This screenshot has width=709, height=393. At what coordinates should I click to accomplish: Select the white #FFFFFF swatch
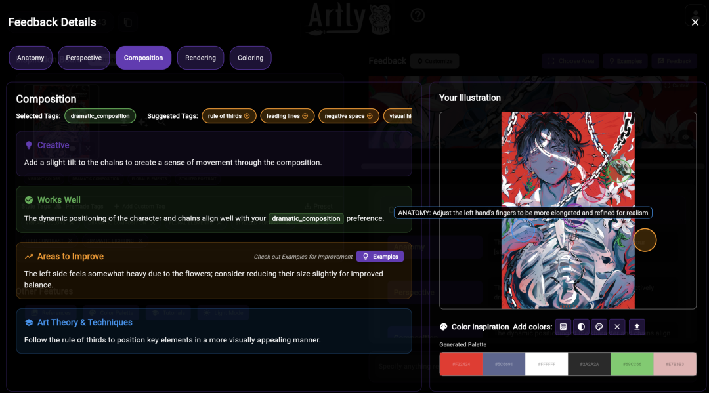pos(546,364)
